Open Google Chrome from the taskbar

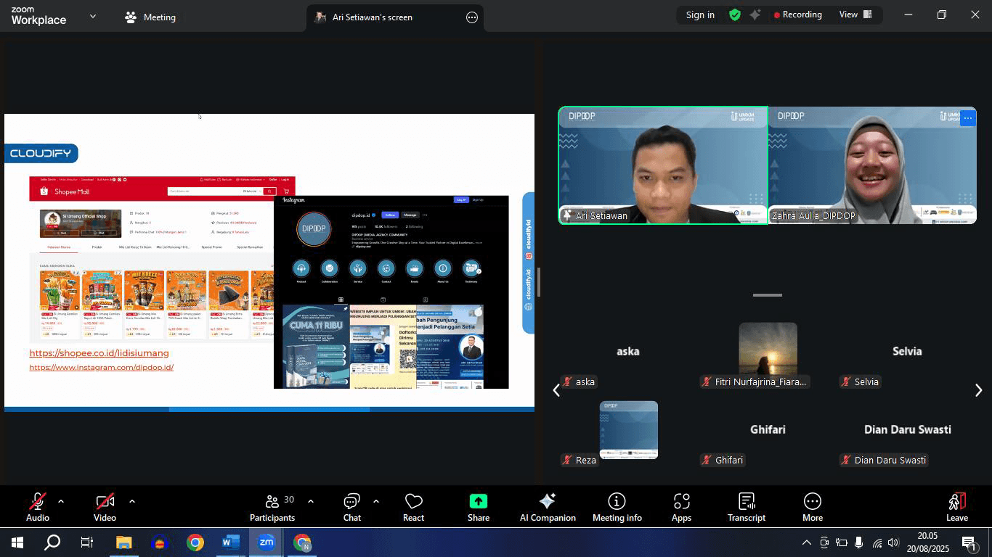[x=195, y=542]
